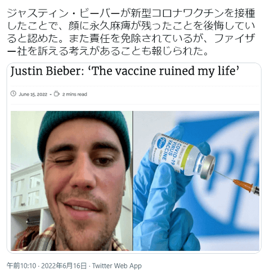Click the '2 mins read' label

pos(75,94)
